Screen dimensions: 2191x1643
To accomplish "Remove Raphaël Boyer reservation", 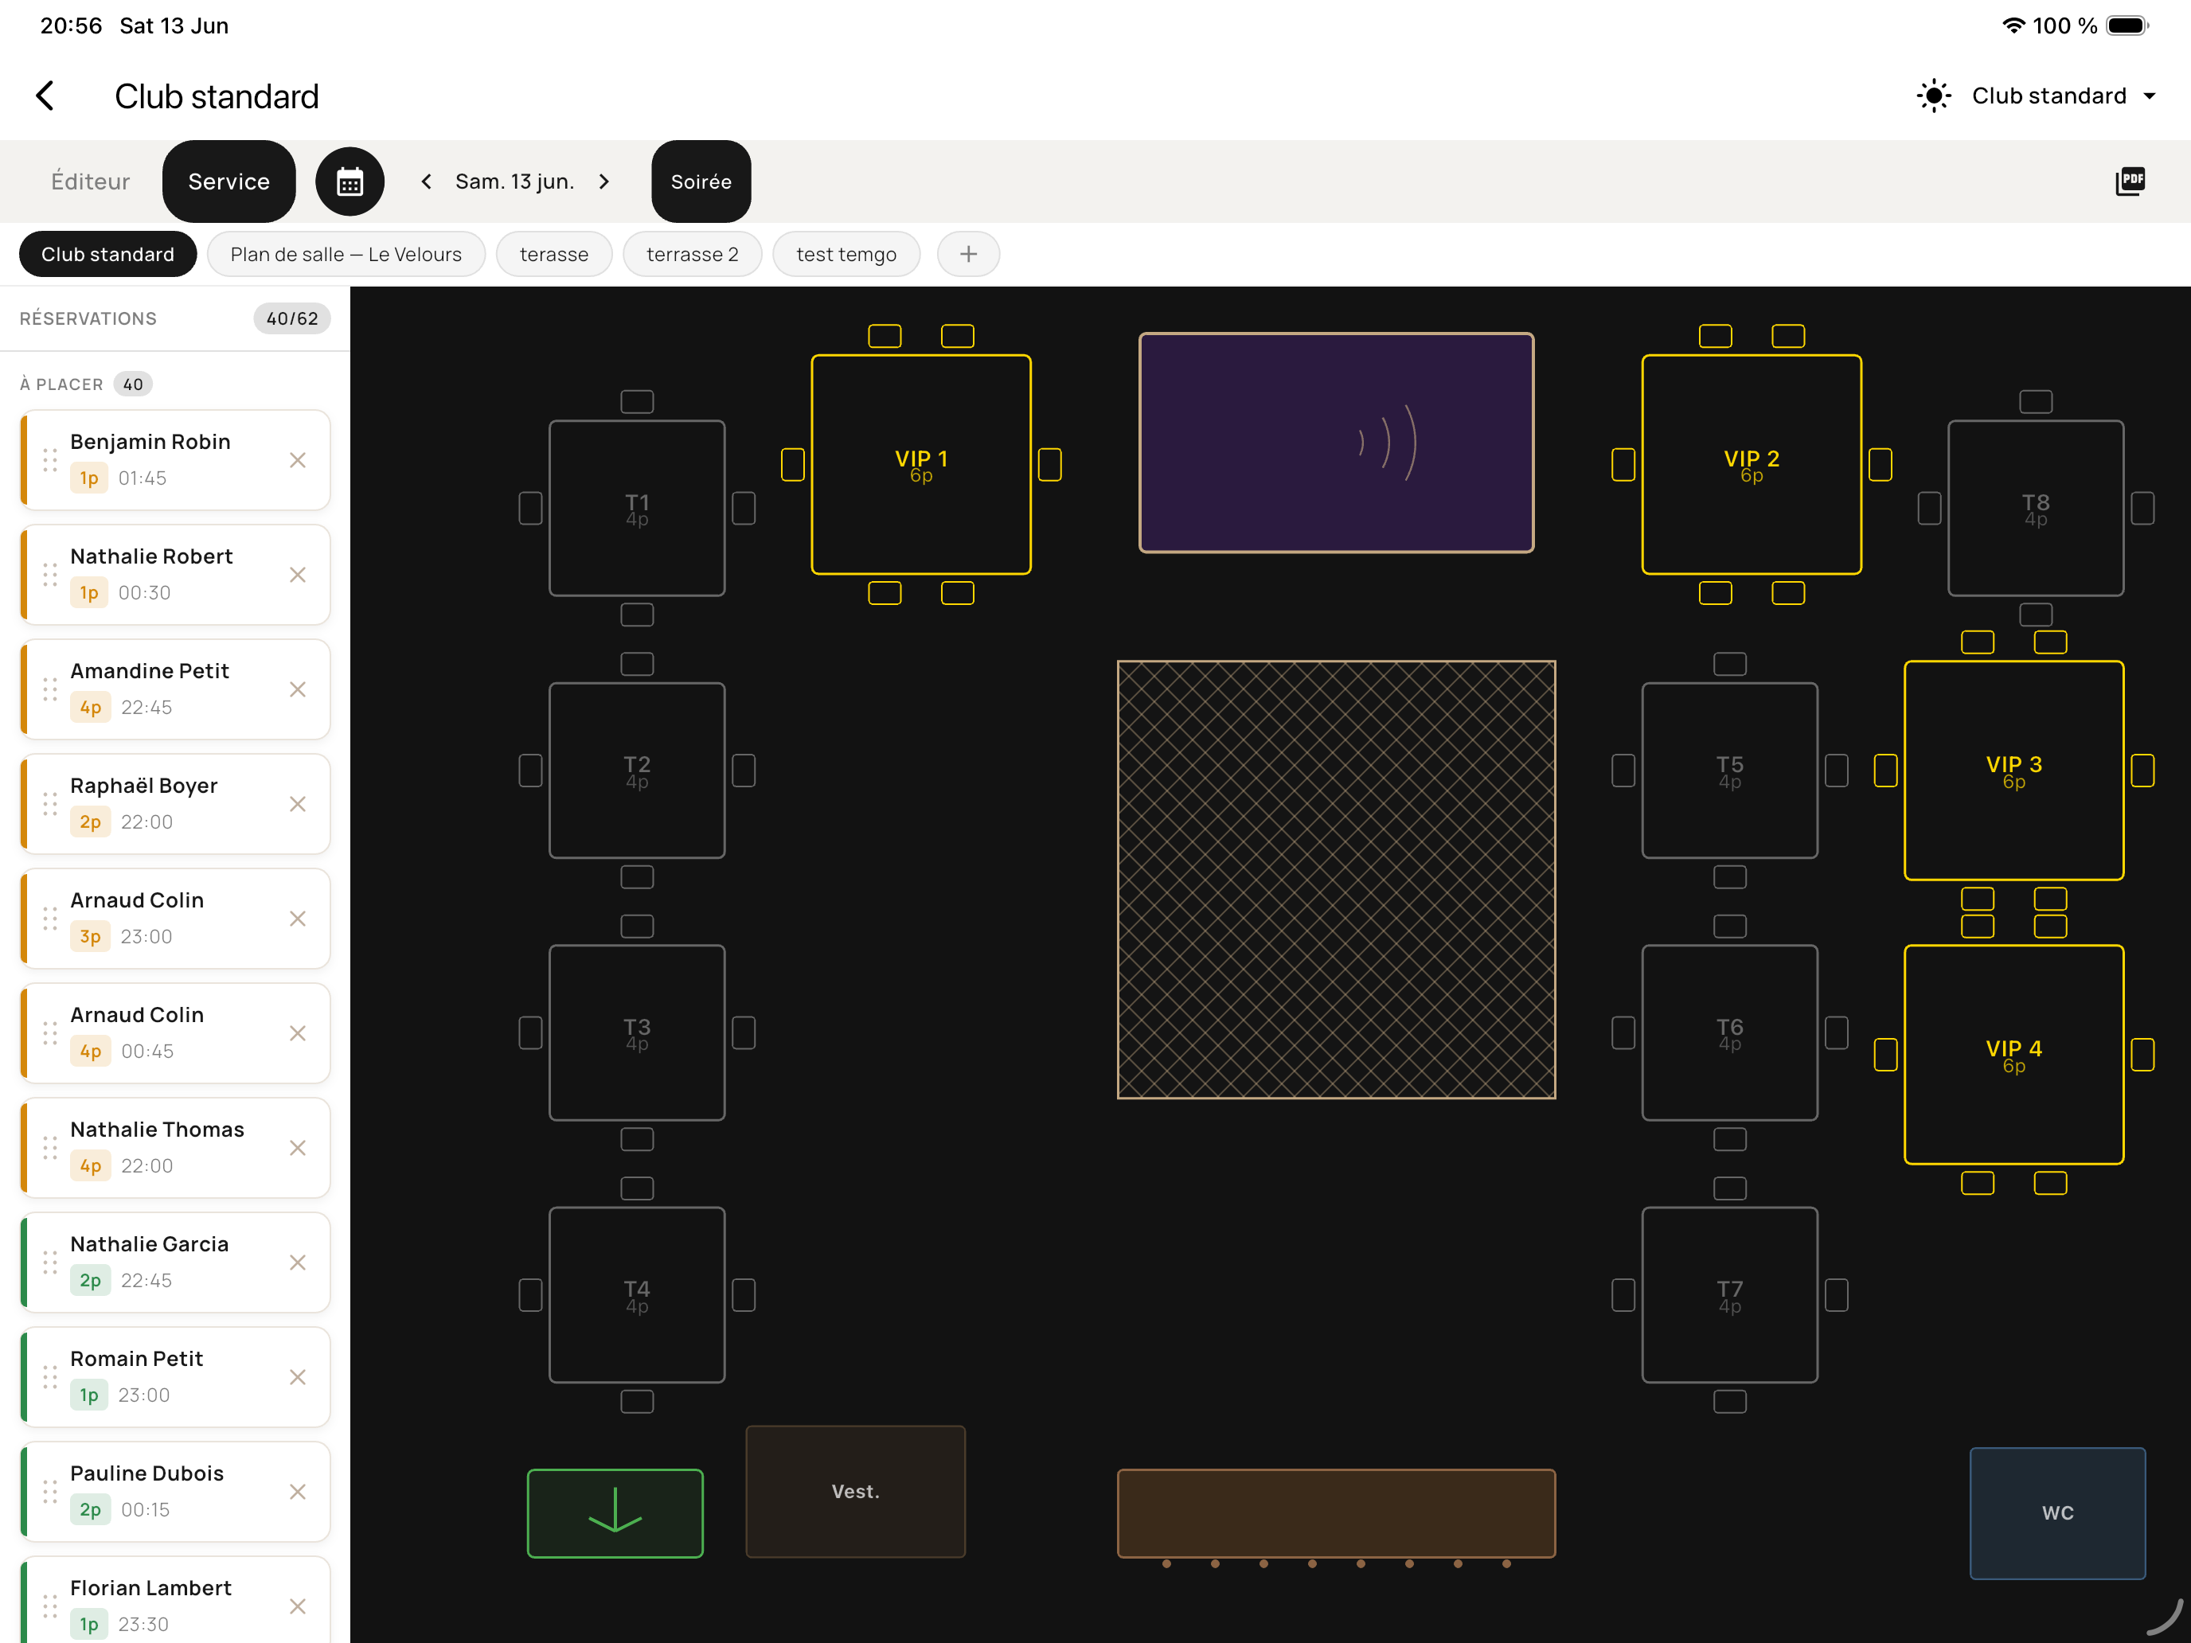I will click(297, 804).
